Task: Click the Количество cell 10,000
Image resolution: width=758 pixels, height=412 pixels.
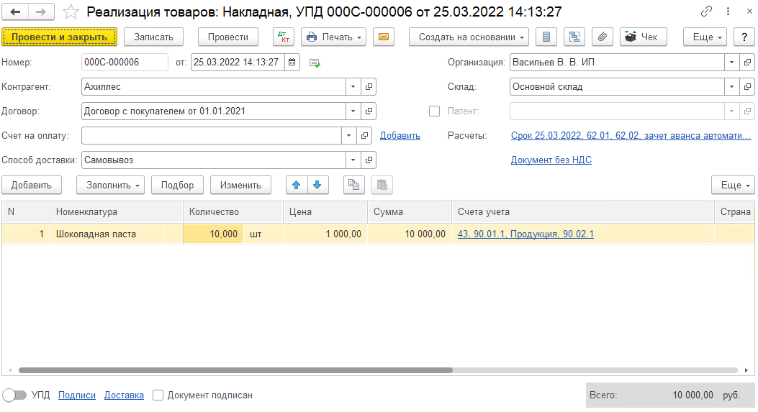Action: click(213, 234)
